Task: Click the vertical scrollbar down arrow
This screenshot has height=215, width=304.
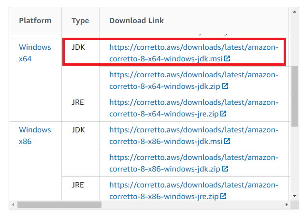Action: point(294,196)
